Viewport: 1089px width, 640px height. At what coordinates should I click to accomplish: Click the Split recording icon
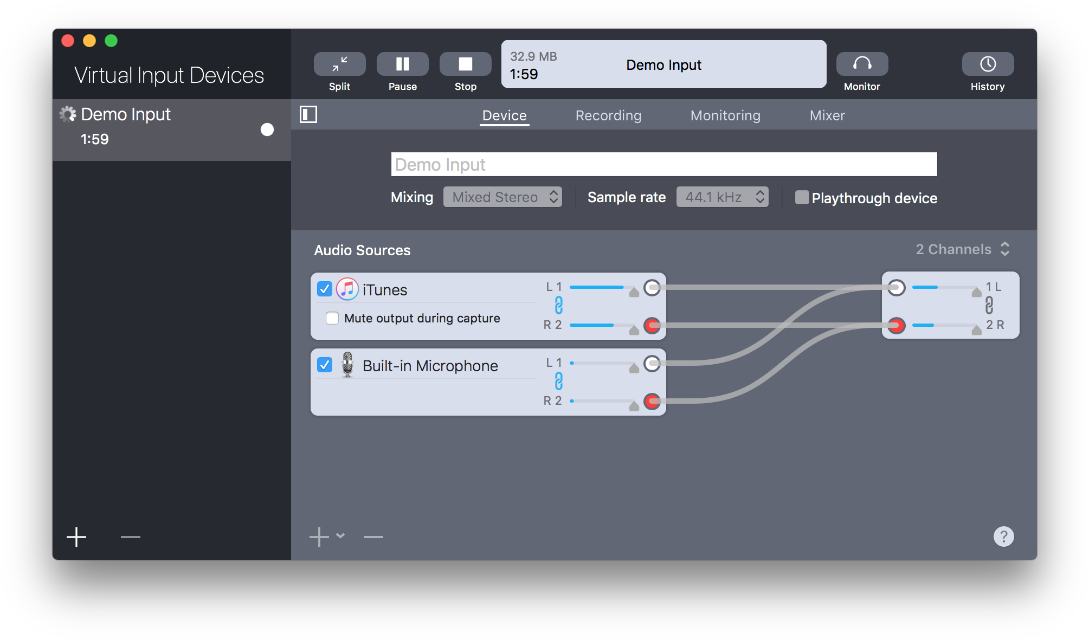tap(339, 64)
